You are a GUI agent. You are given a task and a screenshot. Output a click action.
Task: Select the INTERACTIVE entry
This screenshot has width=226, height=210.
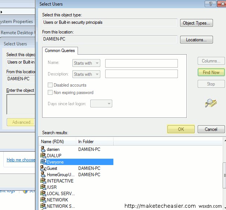click(x=60, y=181)
